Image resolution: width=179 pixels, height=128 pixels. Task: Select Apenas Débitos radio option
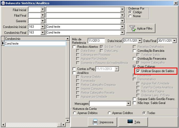74,113
